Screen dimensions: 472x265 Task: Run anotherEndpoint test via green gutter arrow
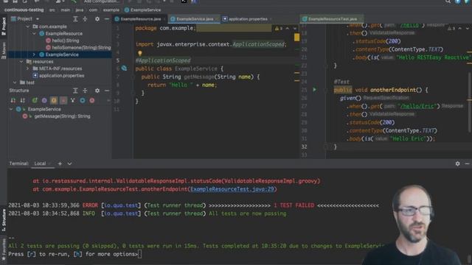(x=314, y=90)
